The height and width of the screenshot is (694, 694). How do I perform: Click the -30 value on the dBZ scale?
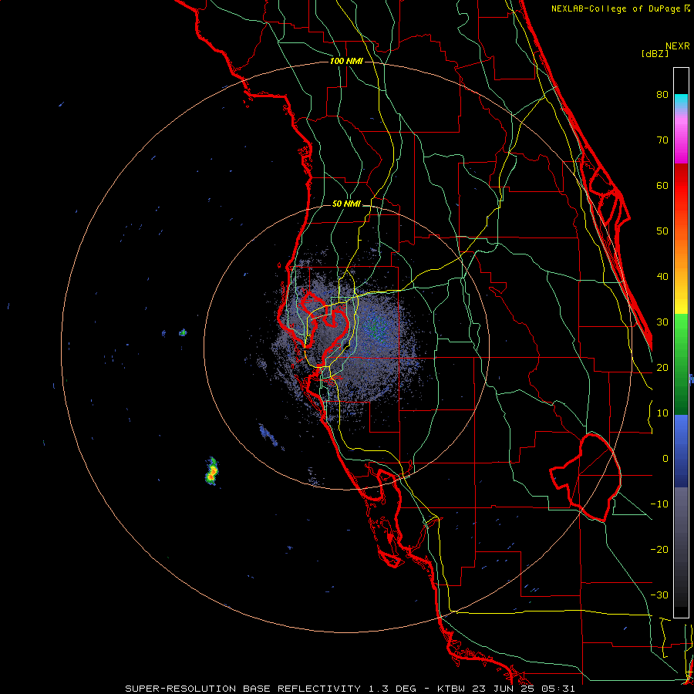click(659, 595)
